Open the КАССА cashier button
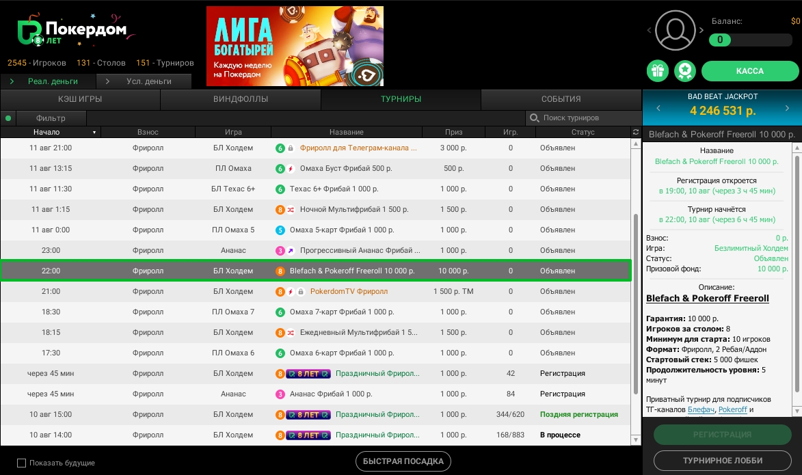802x475 pixels. pos(750,71)
